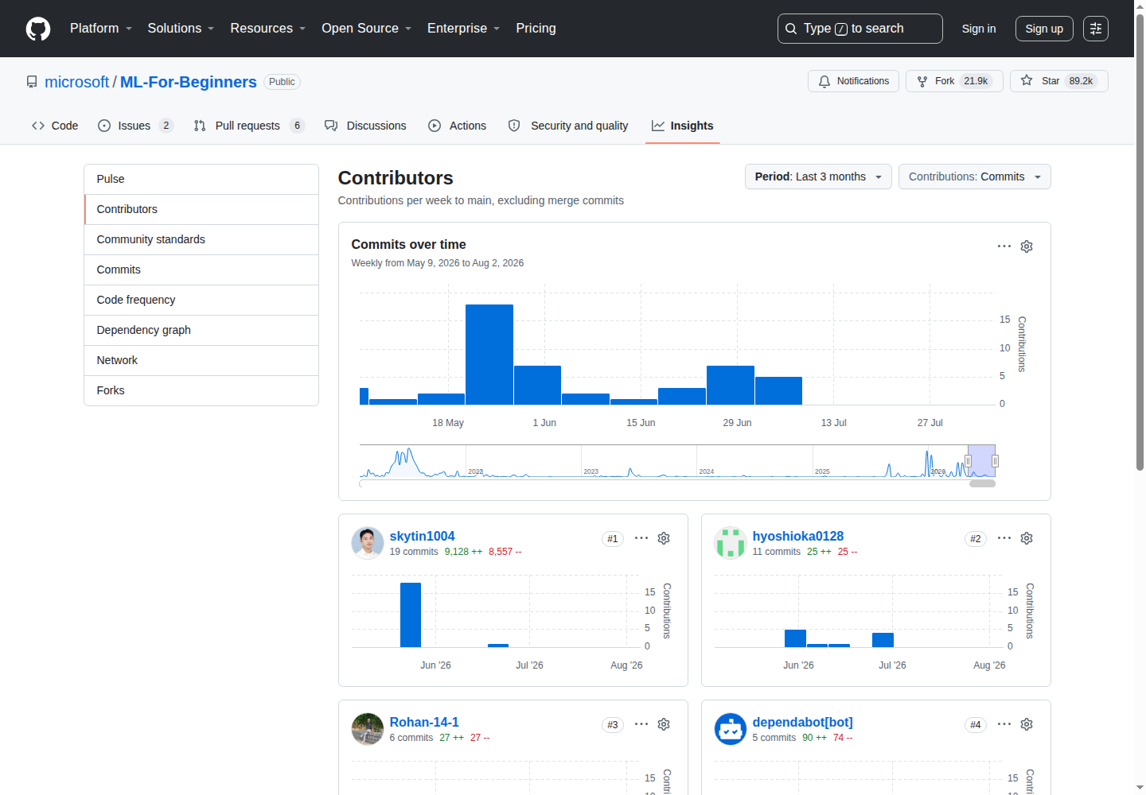Open the three-dot menu on Commits over time
Viewport: 1146px width, 795px height.
1004,246
